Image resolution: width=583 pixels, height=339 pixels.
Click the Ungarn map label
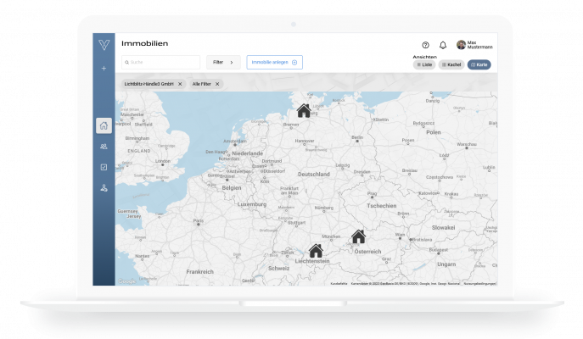click(446, 264)
